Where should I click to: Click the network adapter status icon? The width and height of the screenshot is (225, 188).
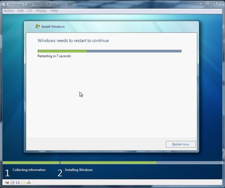[29, 182]
